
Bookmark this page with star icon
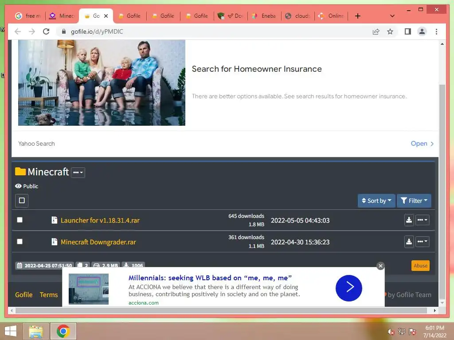coord(390,31)
